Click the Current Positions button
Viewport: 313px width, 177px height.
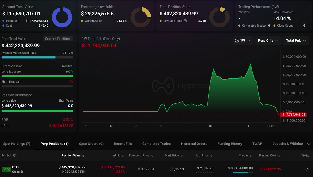(x=58, y=39)
